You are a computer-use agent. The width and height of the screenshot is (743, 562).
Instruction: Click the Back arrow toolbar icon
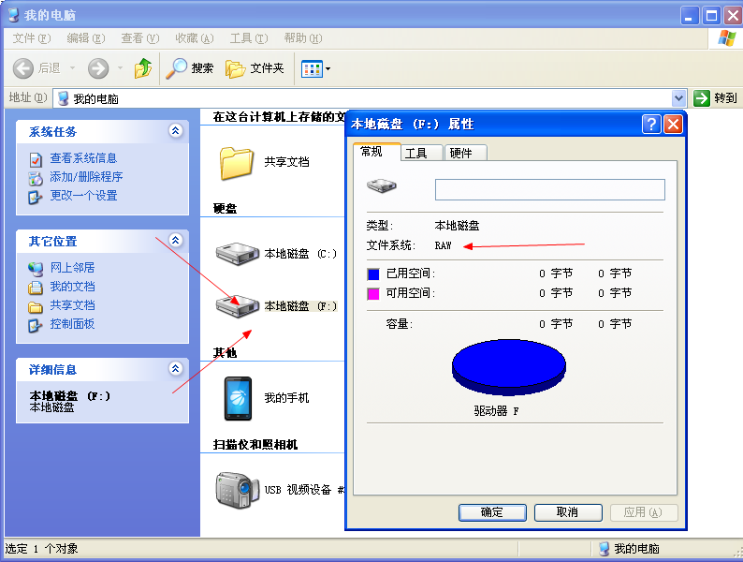click(22, 68)
